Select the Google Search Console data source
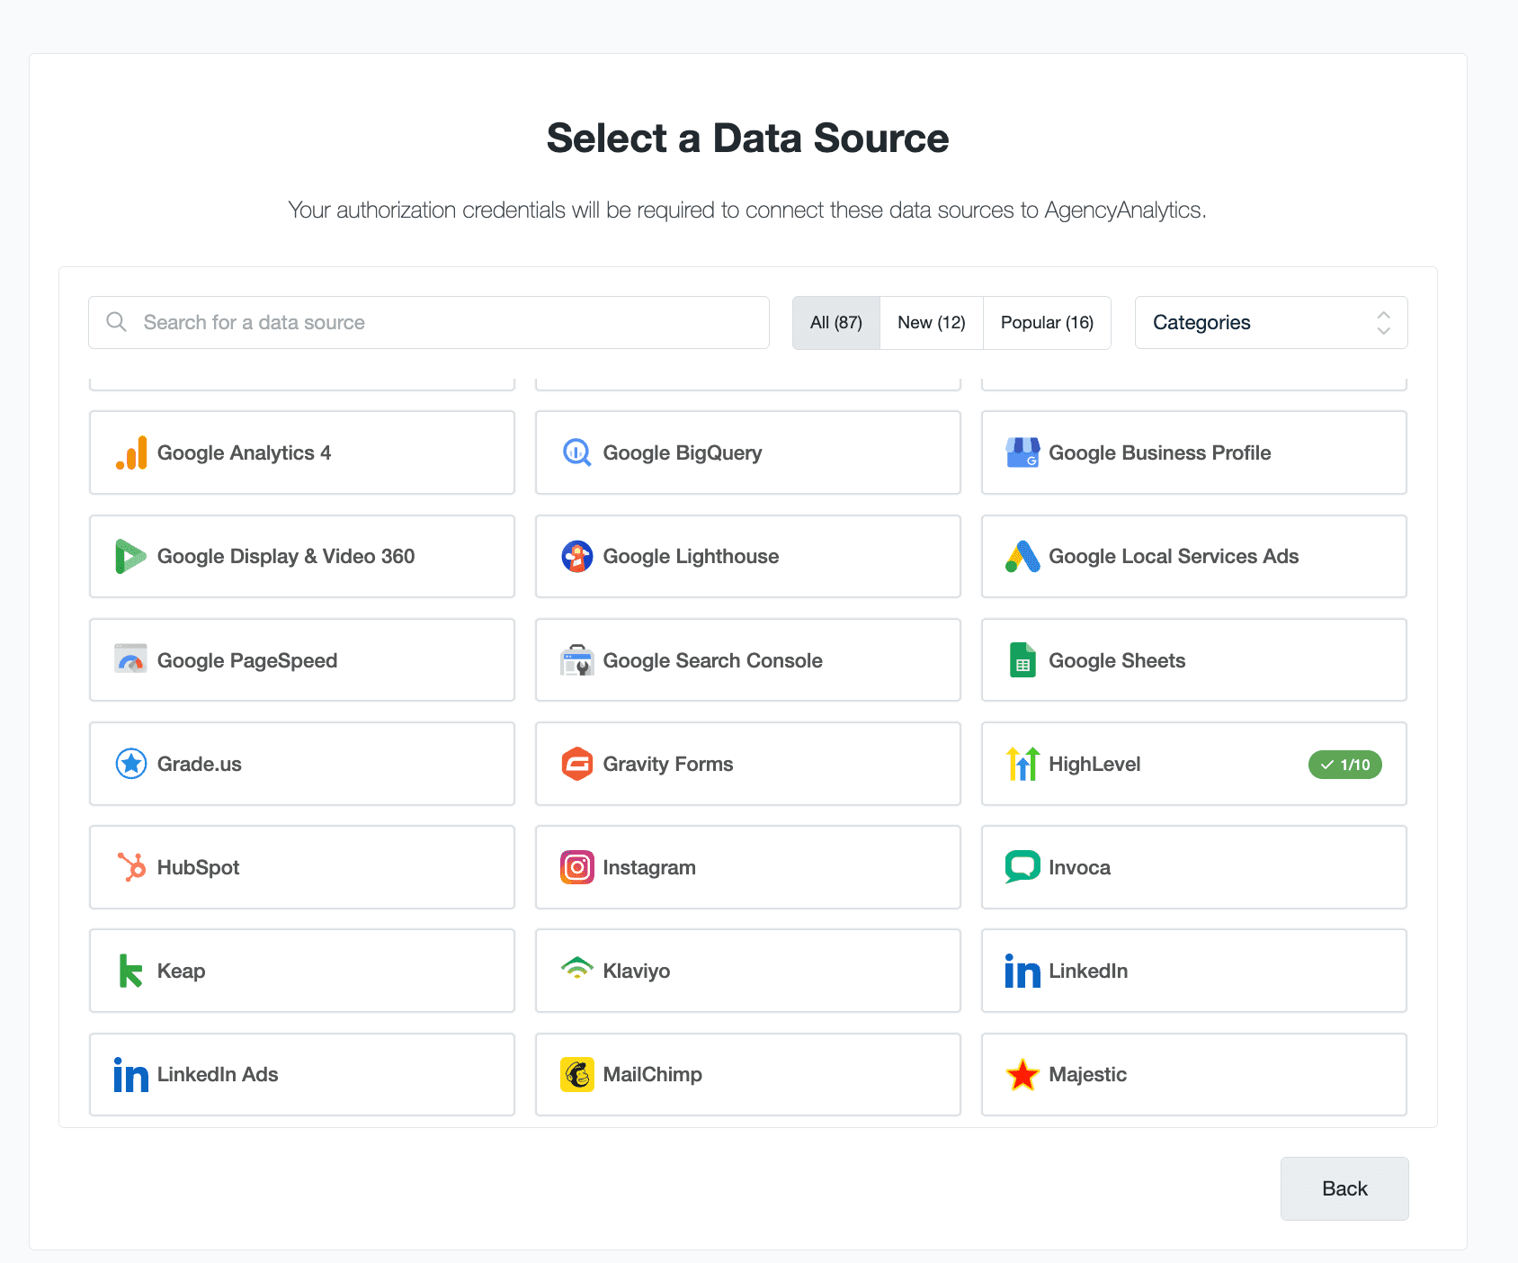Viewport: 1518px width, 1263px height. pyautogui.click(x=747, y=660)
